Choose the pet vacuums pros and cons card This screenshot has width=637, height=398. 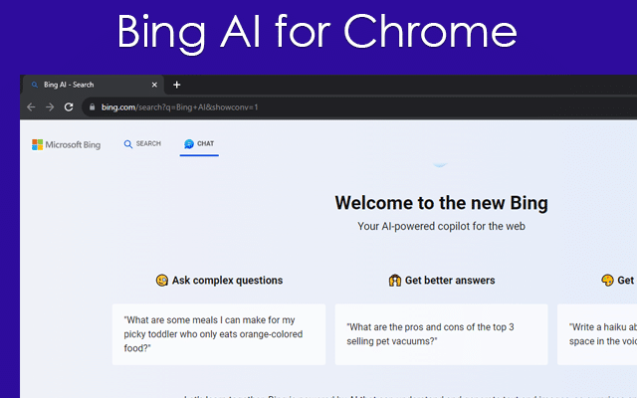(x=441, y=334)
